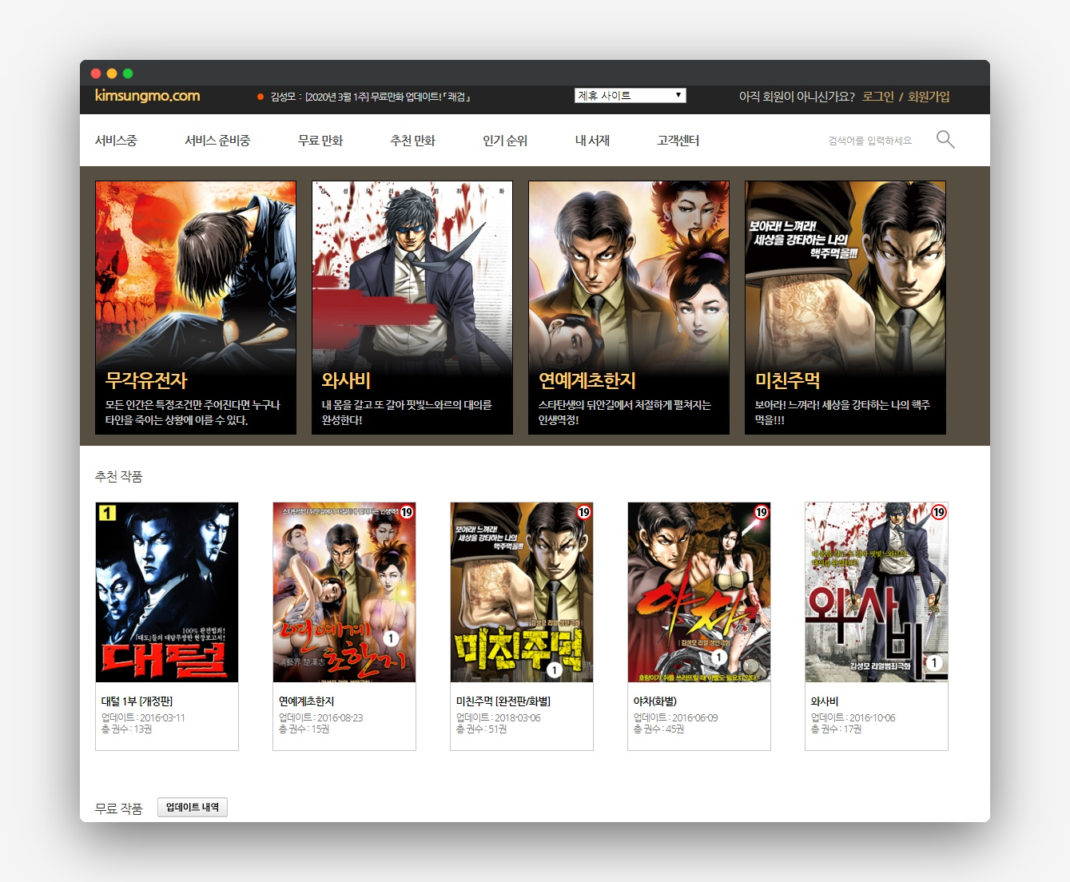The width and height of the screenshot is (1070, 882).
Task: Click the 회원가입 sign-up link
Action: click(x=929, y=97)
